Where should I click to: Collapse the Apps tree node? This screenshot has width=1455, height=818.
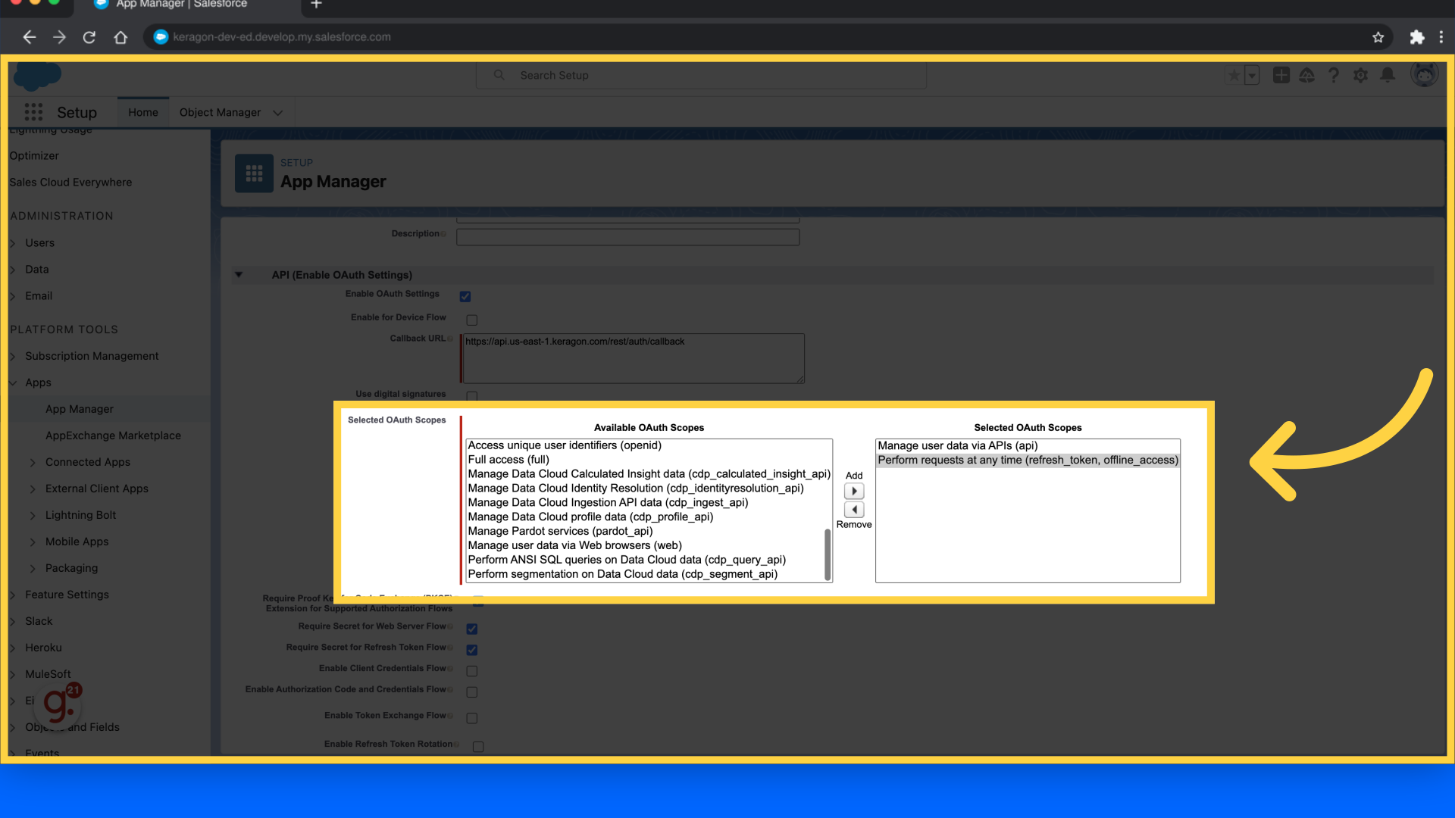click(13, 382)
